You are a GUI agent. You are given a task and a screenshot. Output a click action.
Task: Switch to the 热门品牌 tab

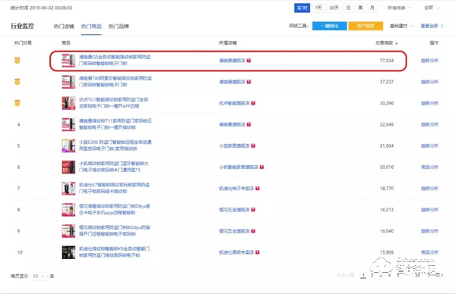119,27
